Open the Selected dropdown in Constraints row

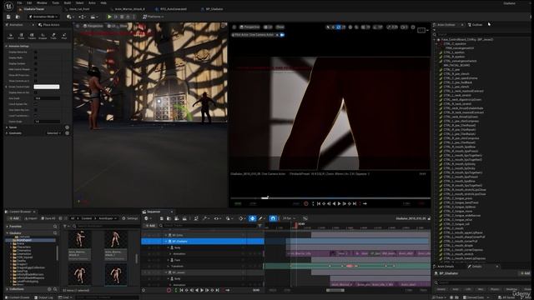tap(53, 133)
